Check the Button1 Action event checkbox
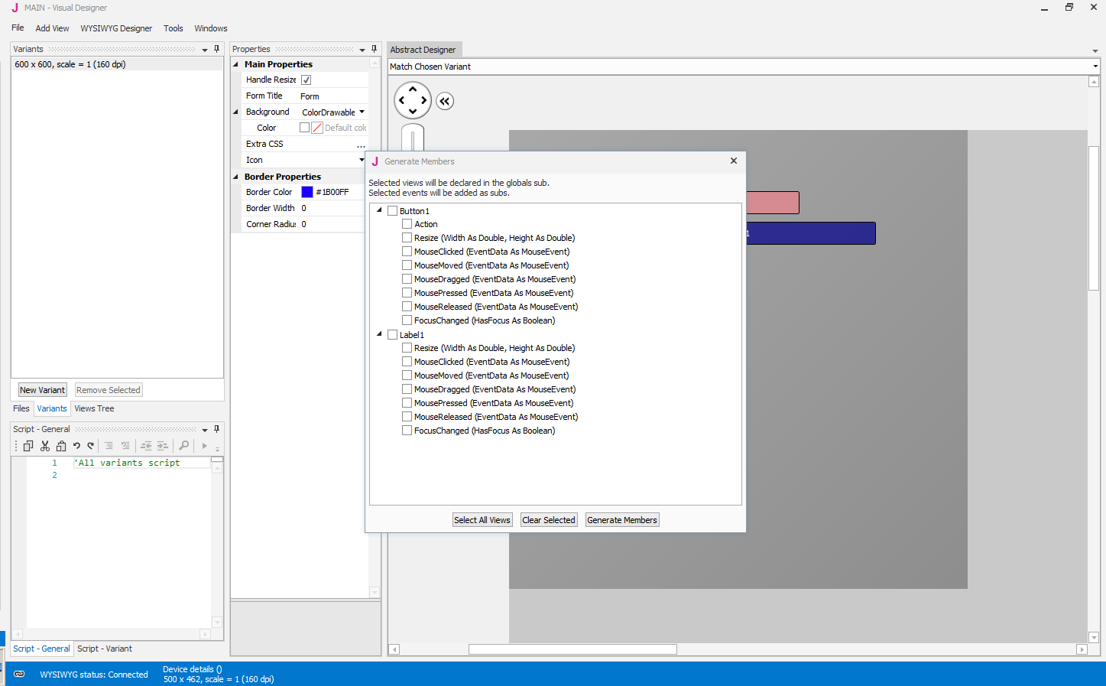 pos(407,224)
